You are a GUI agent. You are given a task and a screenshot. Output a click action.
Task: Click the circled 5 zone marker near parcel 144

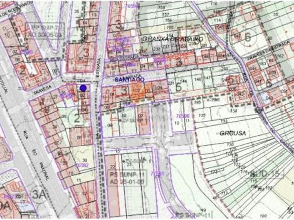coord(179,87)
